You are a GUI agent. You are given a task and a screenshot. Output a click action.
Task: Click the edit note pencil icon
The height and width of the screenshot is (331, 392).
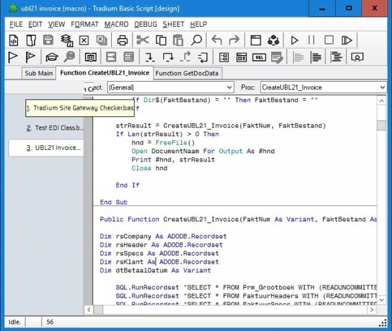(x=277, y=58)
